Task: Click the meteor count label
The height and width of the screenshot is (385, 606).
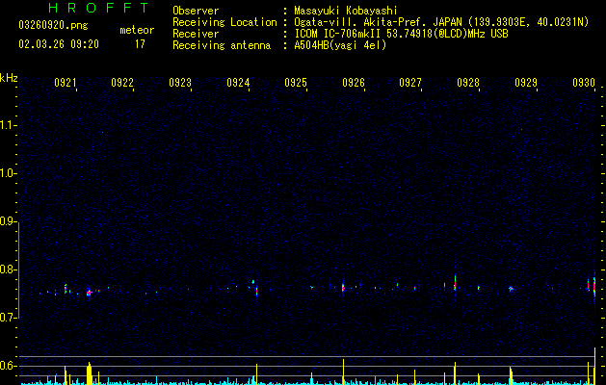Action: tap(137, 30)
